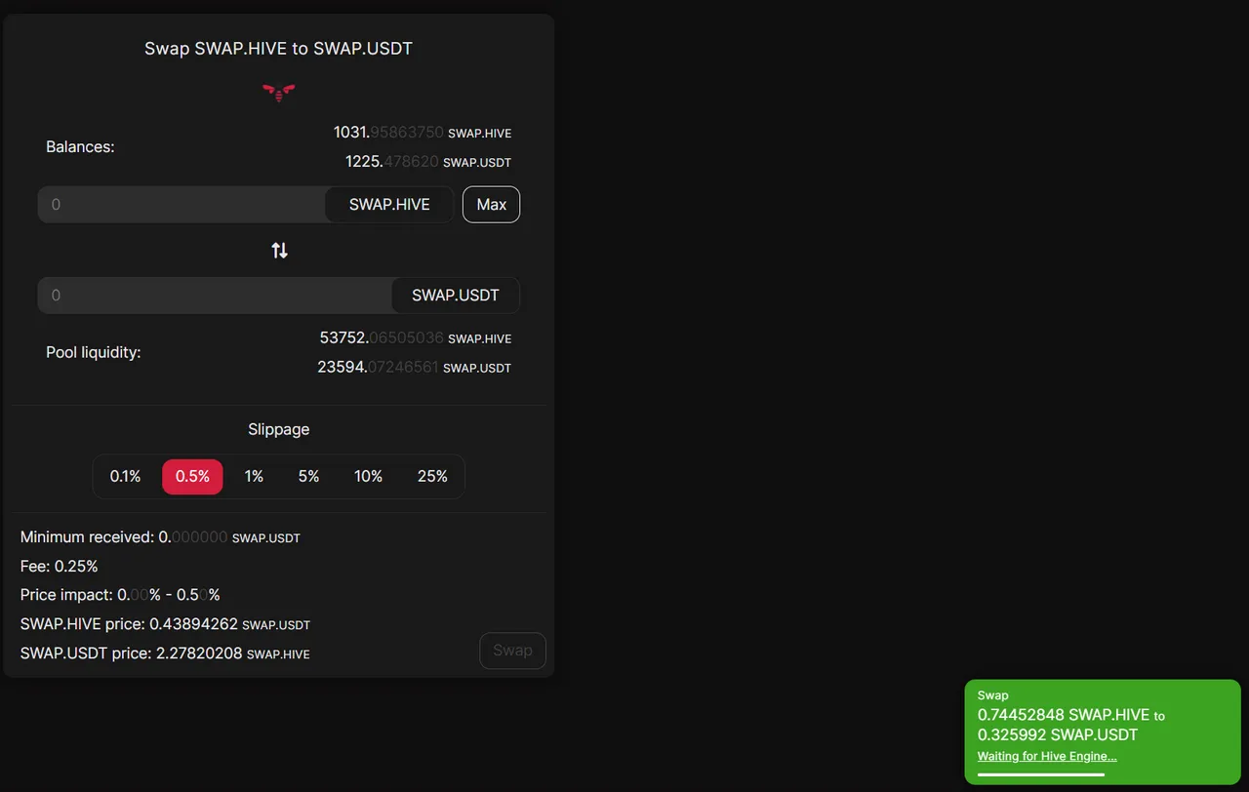1249x792 pixels.
Task: Select 0.1% slippage
Action: 126,476
